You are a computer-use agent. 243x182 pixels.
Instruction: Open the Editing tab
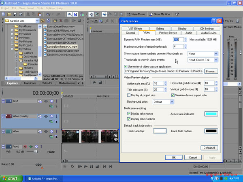(160, 28)
